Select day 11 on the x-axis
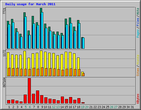Screen dimensions: 141x110 pyautogui.click(x=50, y=107)
